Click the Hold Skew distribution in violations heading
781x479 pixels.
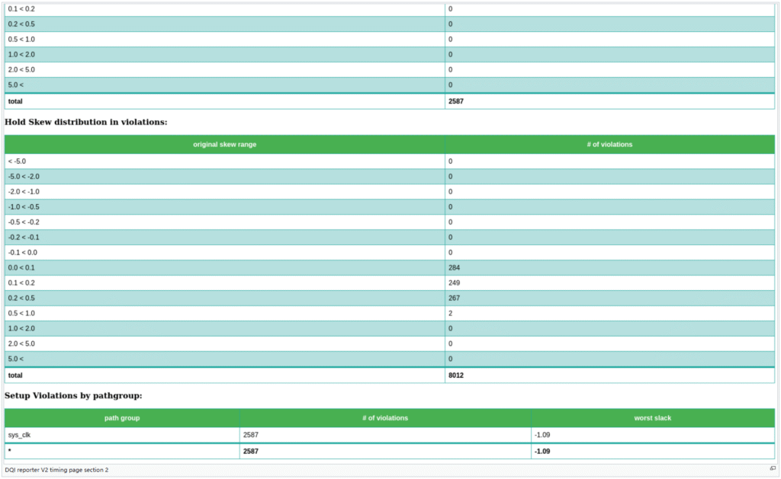[x=86, y=122]
